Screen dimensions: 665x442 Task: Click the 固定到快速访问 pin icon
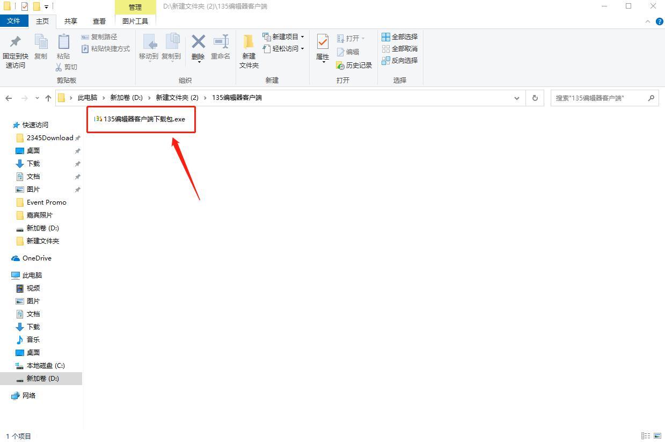point(16,42)
